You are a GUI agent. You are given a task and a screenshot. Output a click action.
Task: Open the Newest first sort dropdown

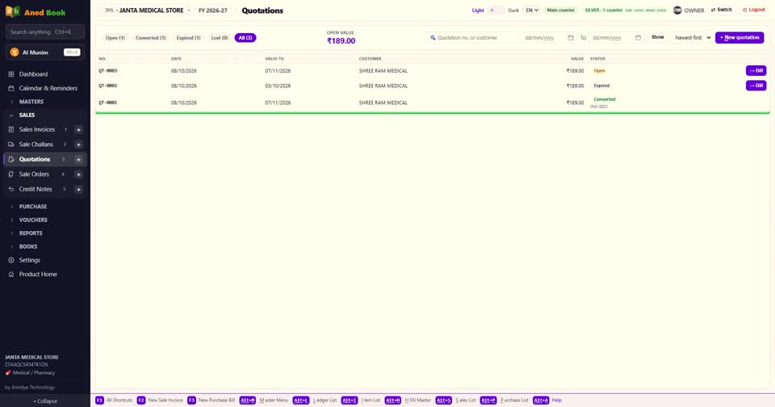coord(693,38)
